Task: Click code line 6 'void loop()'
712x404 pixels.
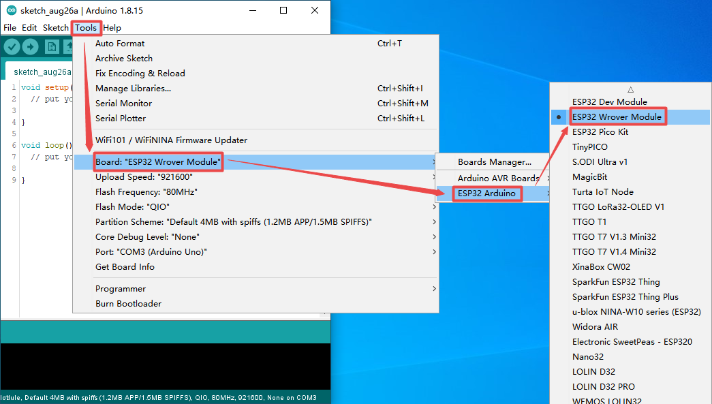Action: (x=46, y=145)
